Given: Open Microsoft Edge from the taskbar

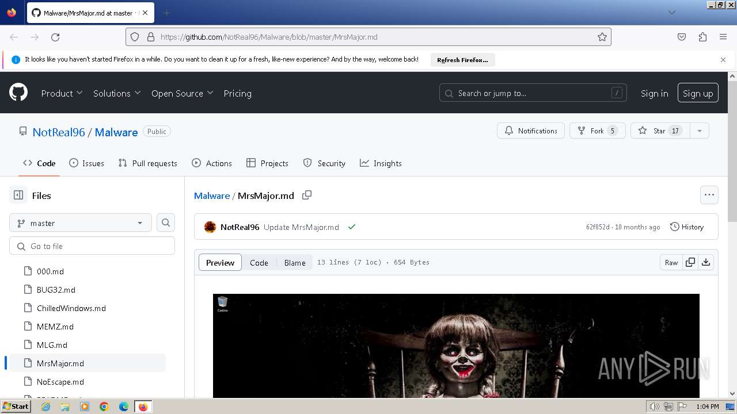Looking at the screenshot, I should tap(124, 407).
